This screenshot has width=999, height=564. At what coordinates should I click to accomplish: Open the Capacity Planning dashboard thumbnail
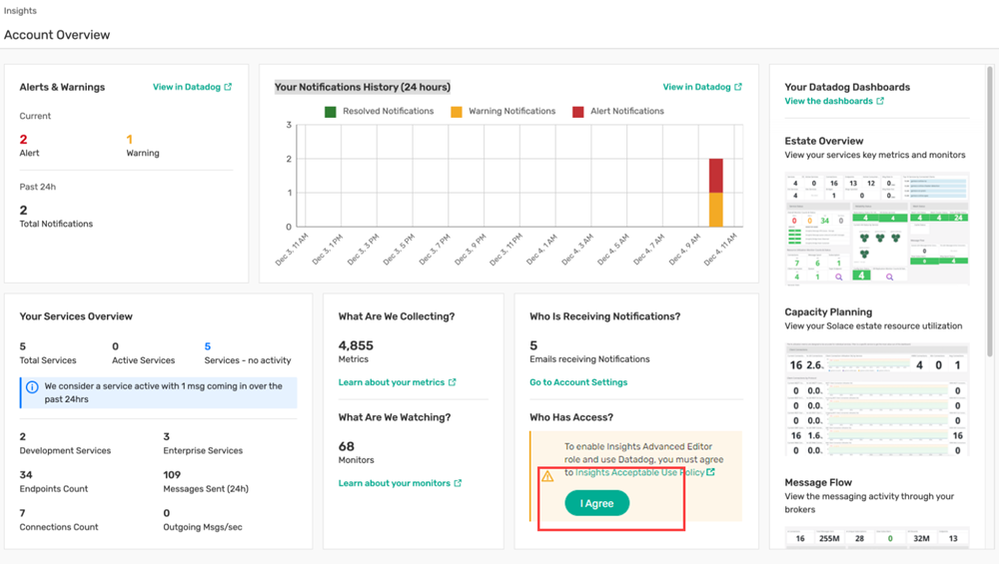(x=876, y=399)
